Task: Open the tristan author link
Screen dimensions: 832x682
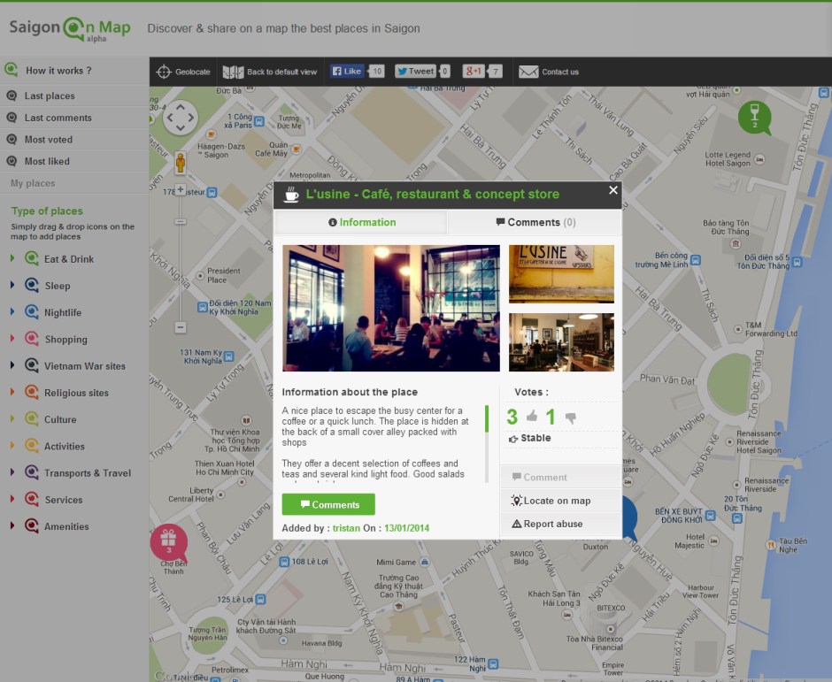Action: [346, 528]
